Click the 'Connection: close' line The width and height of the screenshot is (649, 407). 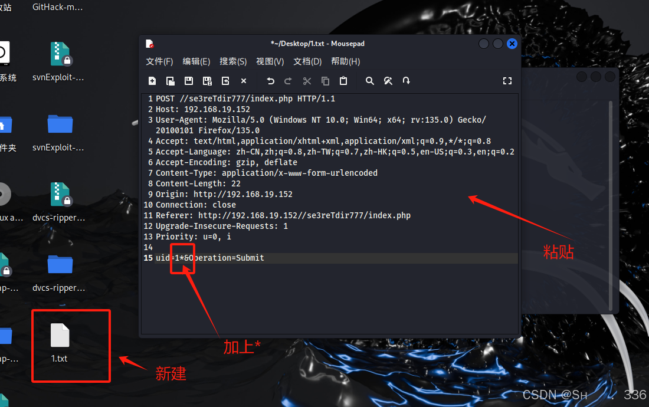pyautogui.click(x=196, y=205)
